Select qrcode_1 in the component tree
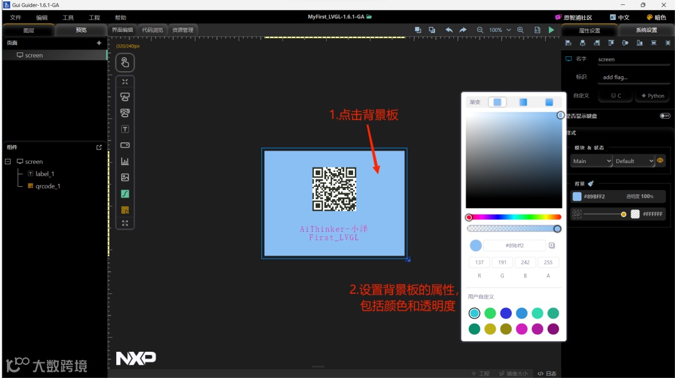The image size is (675, 378). coord(46,186)
